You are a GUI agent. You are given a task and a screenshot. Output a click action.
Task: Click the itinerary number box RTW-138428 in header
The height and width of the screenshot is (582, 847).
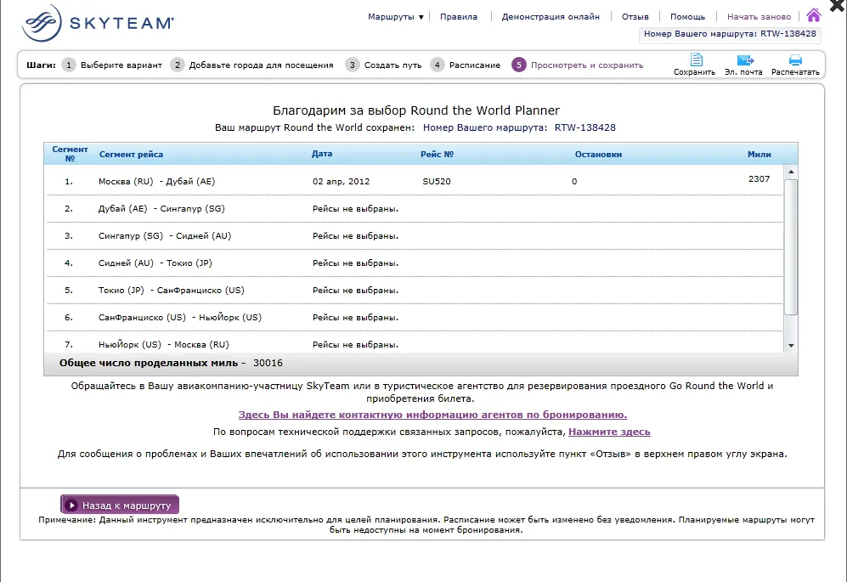(x=730, y=34)
